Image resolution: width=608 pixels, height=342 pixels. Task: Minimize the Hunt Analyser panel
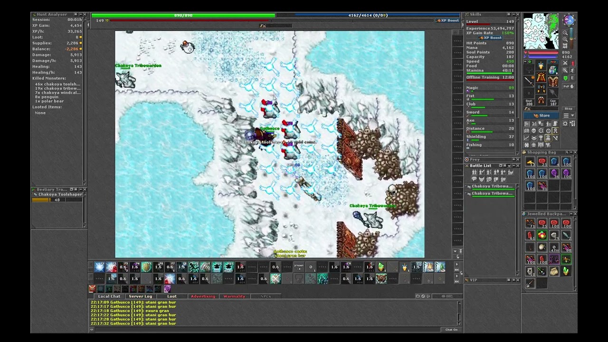(x=80, y=15)
